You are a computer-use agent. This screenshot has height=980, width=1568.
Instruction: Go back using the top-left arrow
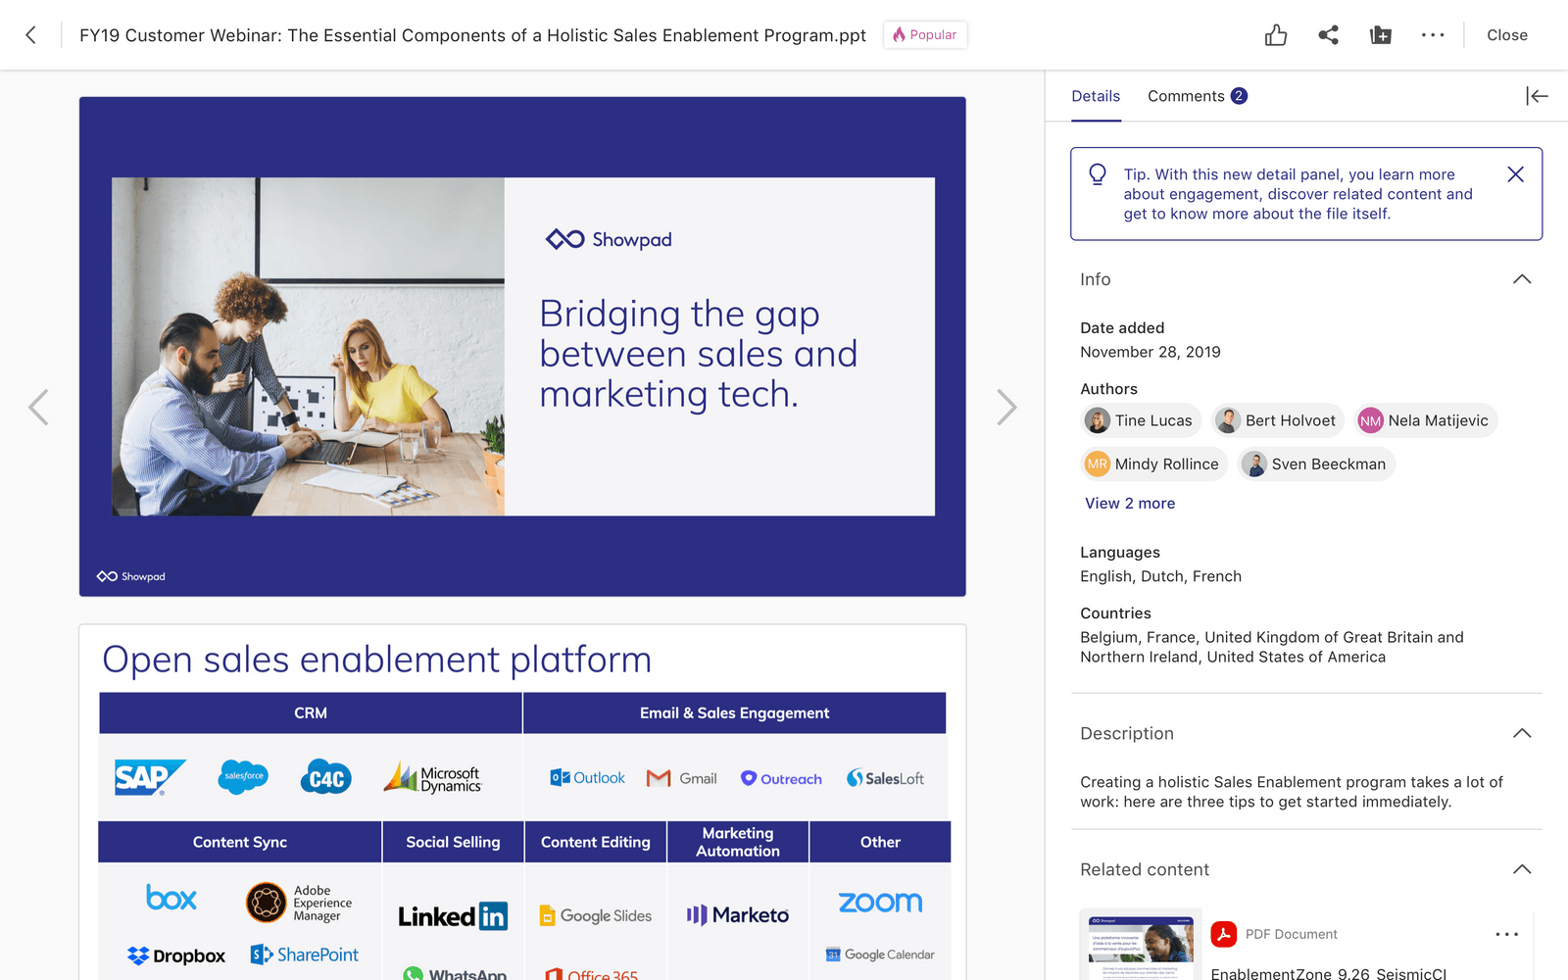coord(31,35)
